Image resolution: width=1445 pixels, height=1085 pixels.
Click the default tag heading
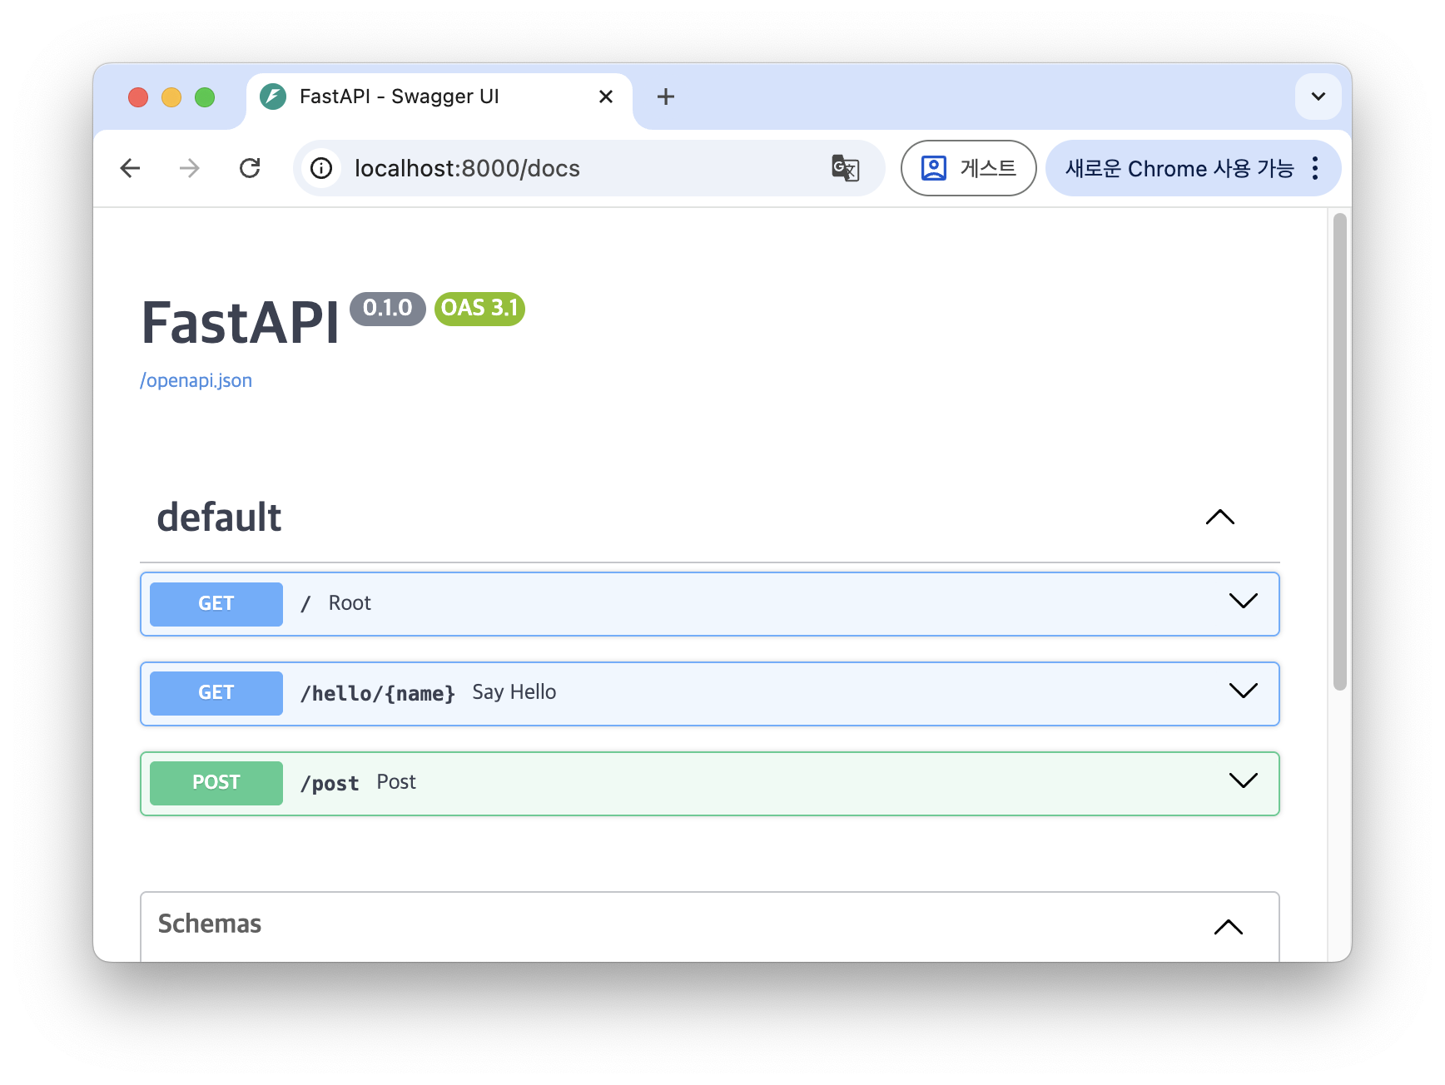220,517
